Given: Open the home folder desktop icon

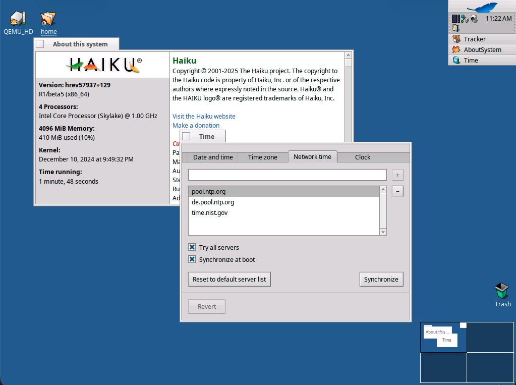Looking at the screenshot, I should 48,19.
